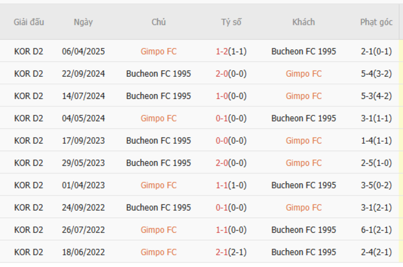This screenshot has height=267, width=403.
Task: Click the Phạt góc column header
Action: [x=376, y=22]
